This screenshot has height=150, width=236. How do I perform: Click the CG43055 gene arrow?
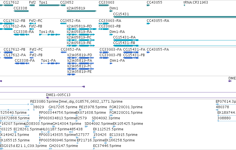click(x=148, y=5)
